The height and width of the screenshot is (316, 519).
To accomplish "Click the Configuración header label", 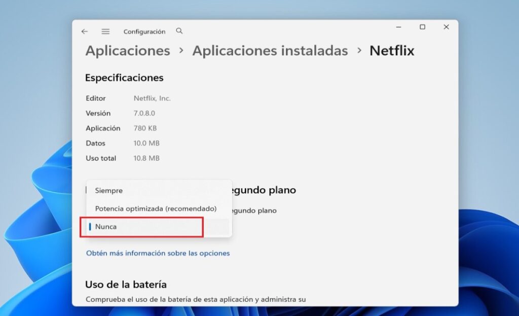I will pos(144,31).
